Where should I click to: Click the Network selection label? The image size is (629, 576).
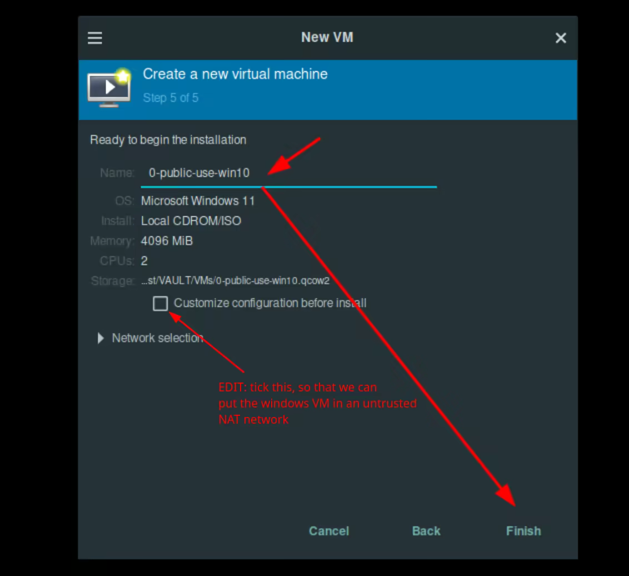[x=157, y=338]
